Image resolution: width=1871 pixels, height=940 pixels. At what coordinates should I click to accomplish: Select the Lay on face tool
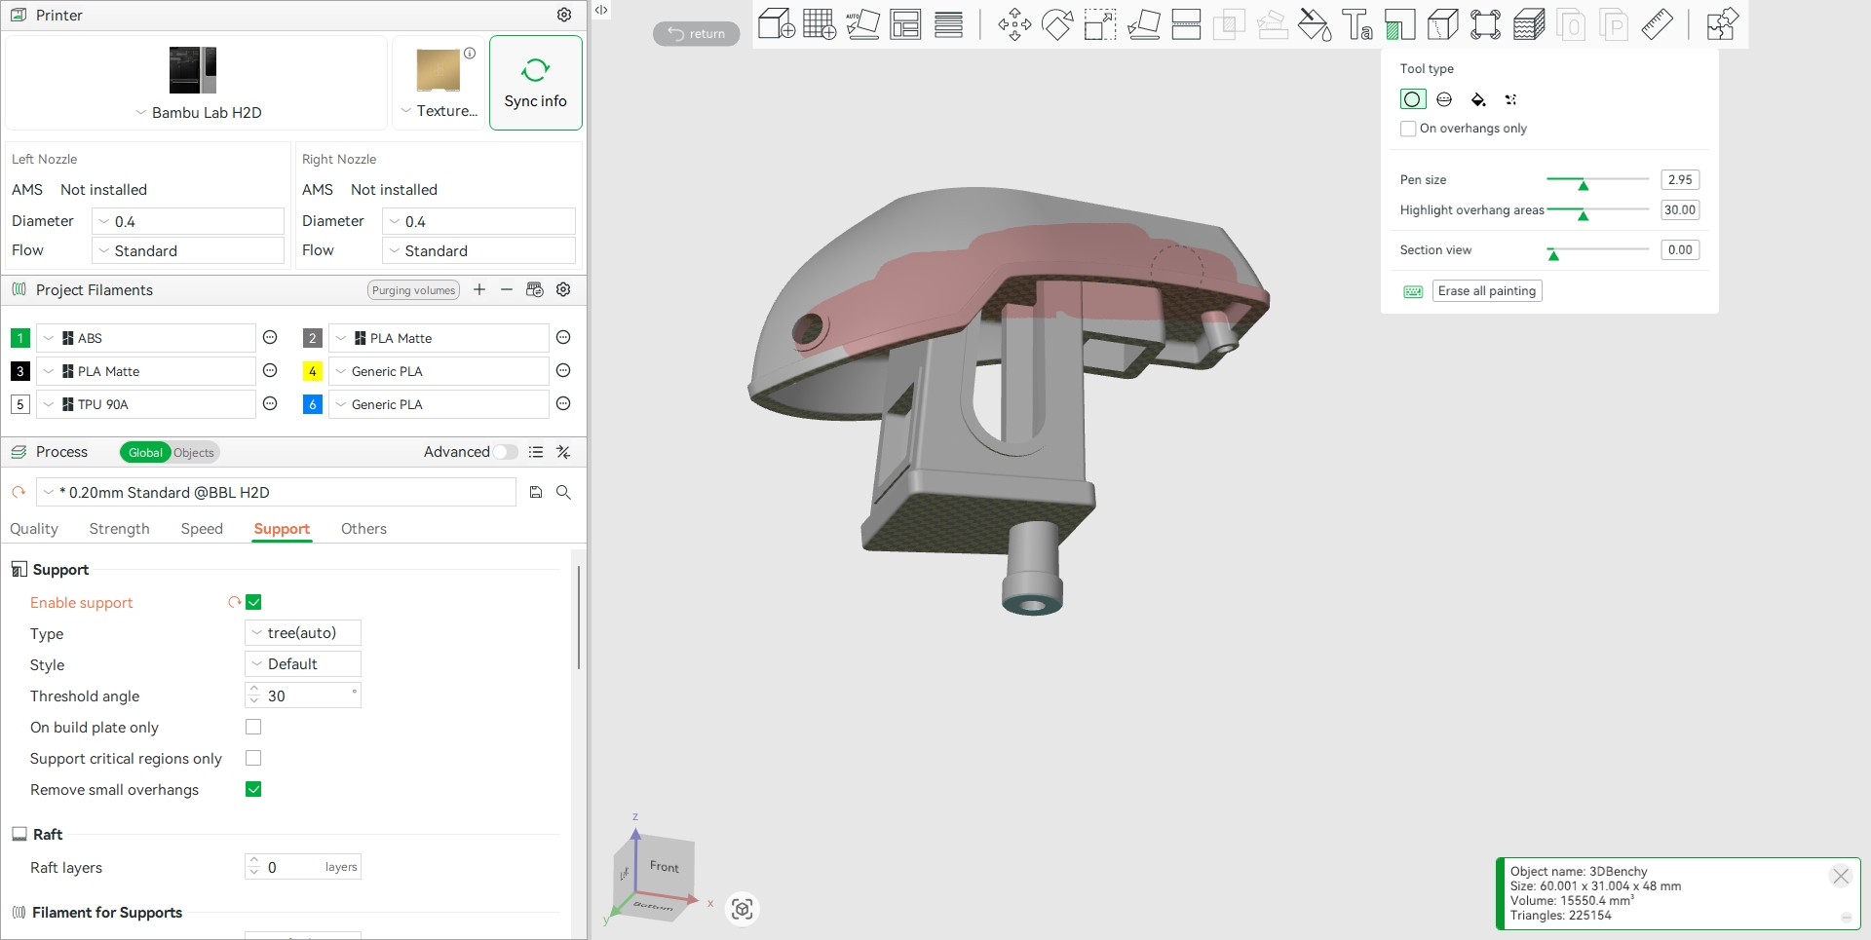(x=1143, y=23)
